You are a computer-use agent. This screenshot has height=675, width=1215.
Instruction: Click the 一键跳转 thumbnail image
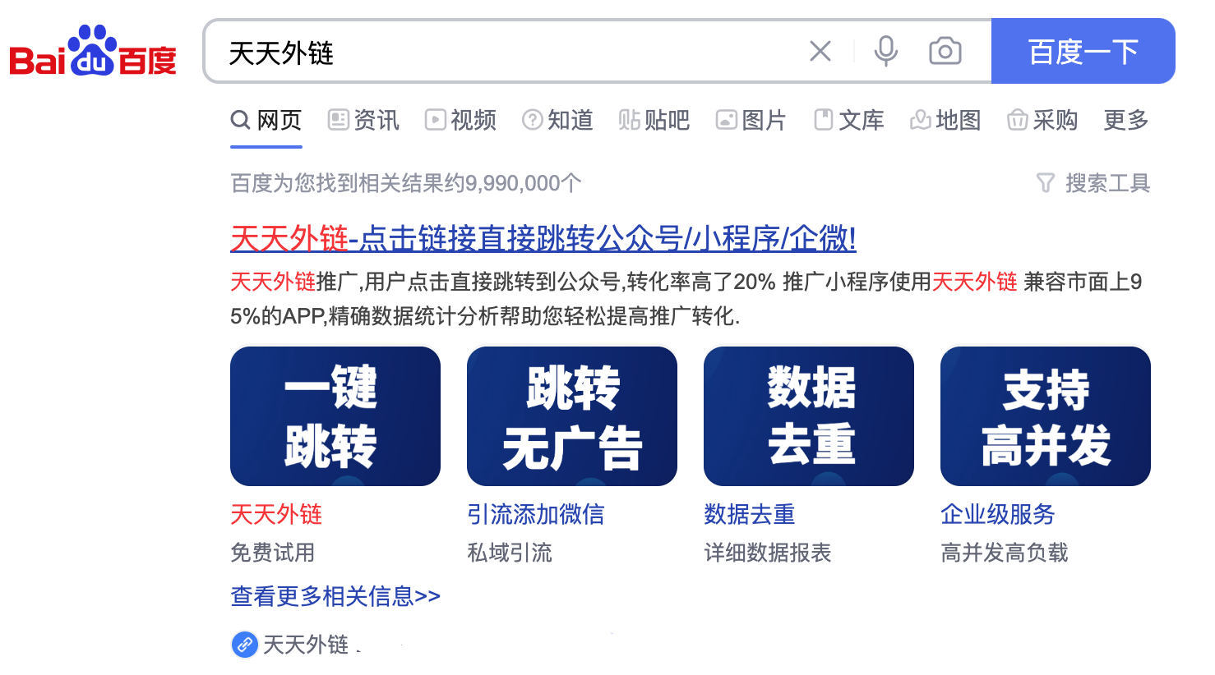click(335, 416)
